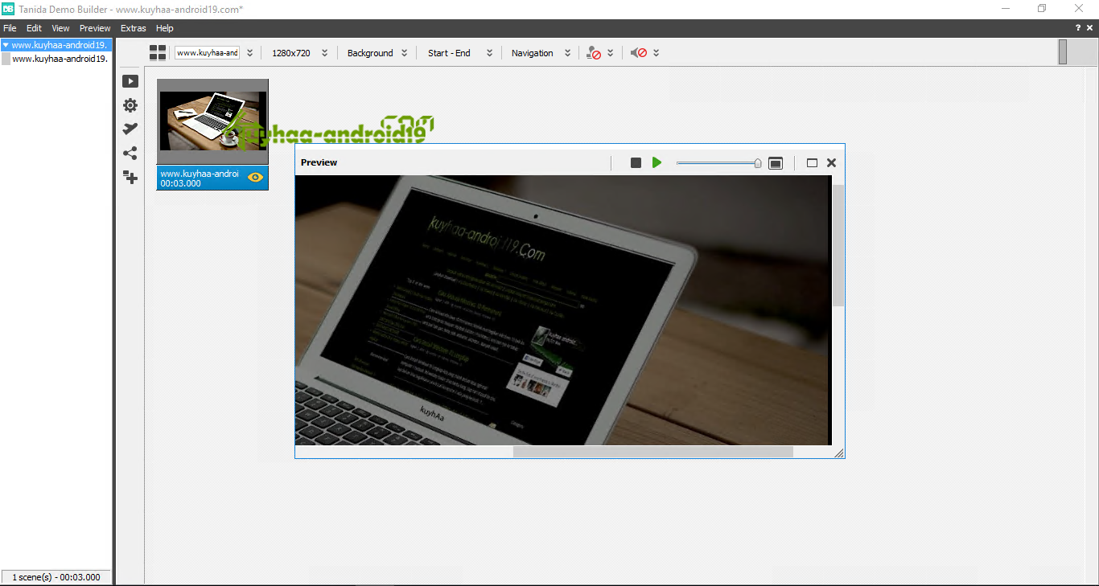Click the help question mark icon
Screen dimensions: 1099x586
[1078, 28]
